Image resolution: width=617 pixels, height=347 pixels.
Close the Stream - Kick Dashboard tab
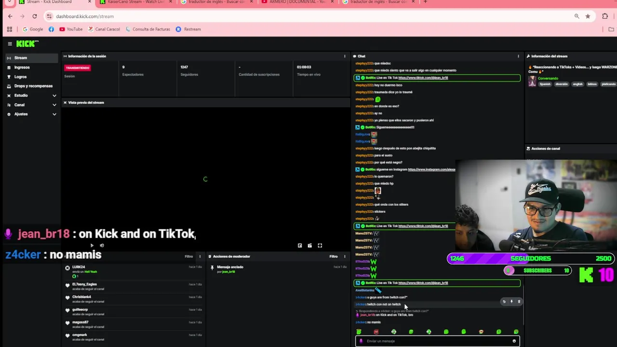click(90, 2)
